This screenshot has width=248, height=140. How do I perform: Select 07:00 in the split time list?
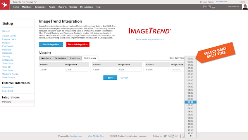[190, 102]
